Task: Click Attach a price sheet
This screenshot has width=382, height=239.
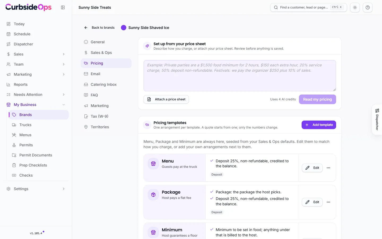Action: point(166,99)
